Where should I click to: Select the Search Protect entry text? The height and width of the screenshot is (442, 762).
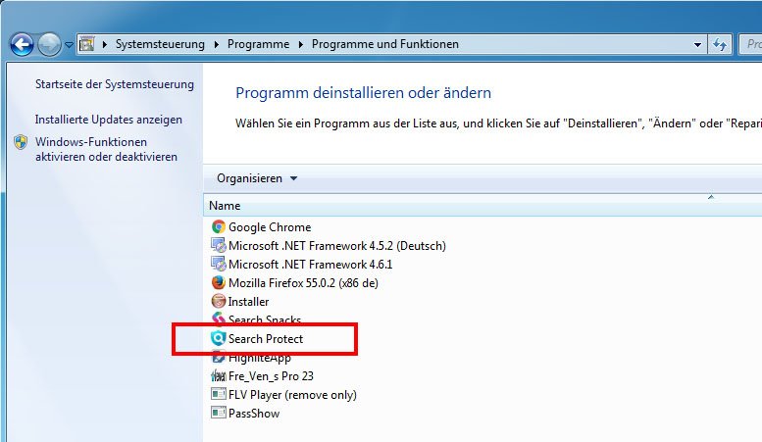[x=266, y=338]
